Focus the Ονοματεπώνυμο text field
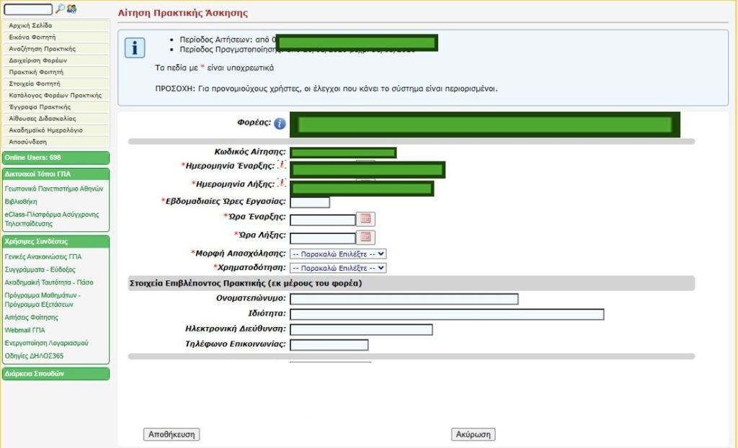738x448 pixels. 404,299
